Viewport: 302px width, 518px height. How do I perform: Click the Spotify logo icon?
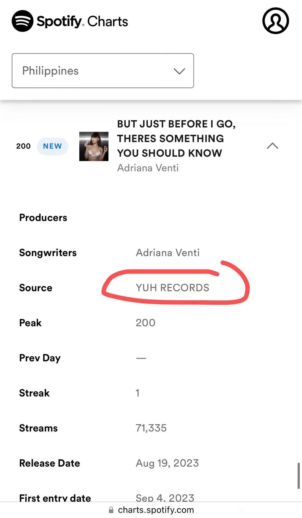click(22, 21)
